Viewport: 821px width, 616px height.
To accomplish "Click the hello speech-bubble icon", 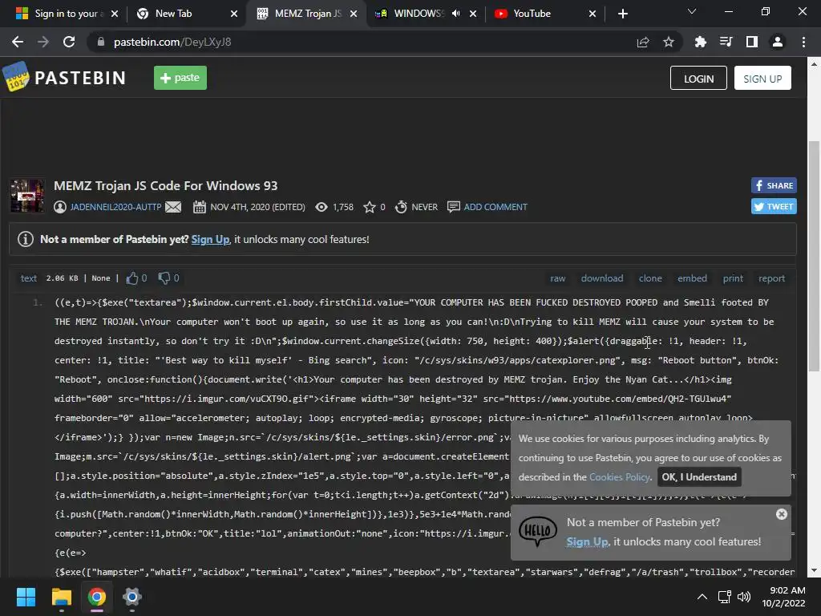I will (x=537, y=531).
